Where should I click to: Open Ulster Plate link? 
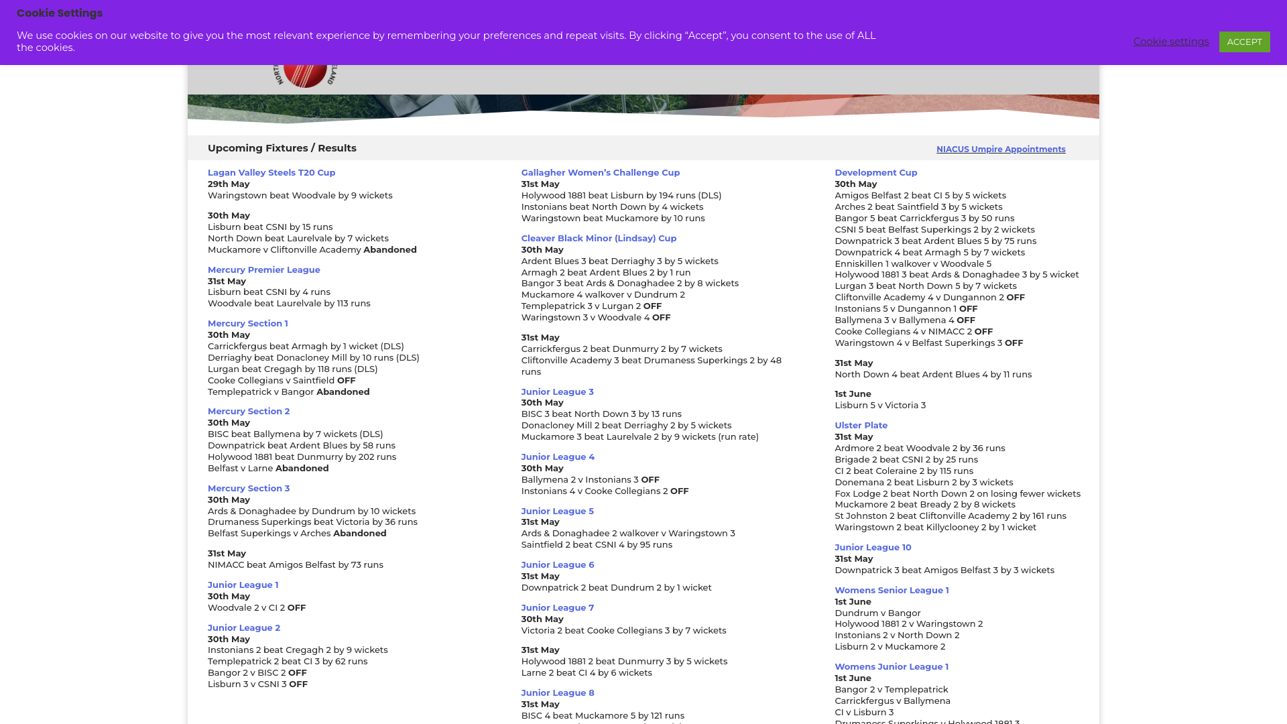click(x=861, y=426)
